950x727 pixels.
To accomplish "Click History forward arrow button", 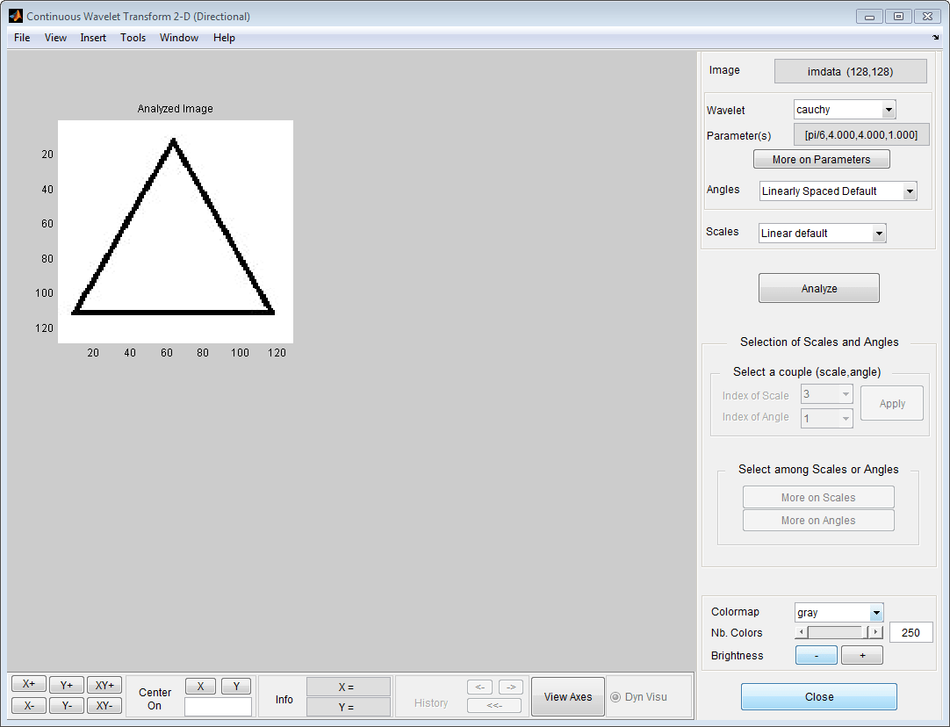I will coord(511,687).
